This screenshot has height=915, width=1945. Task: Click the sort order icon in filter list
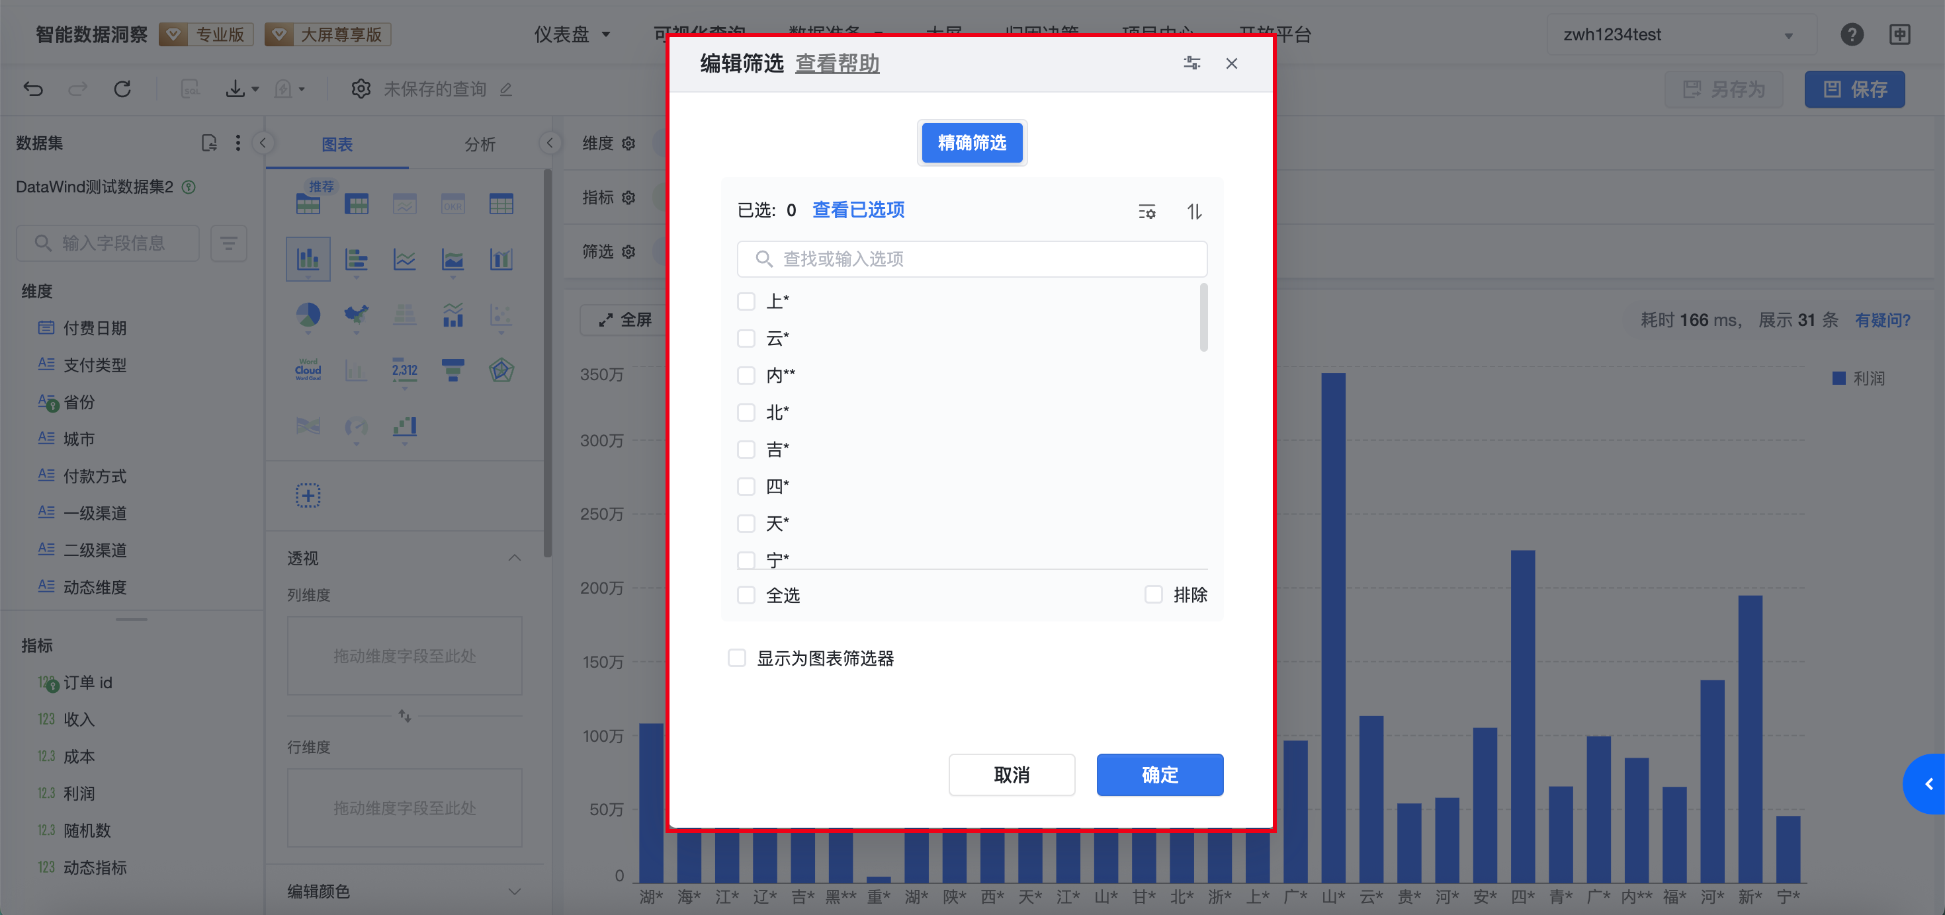1193,211
